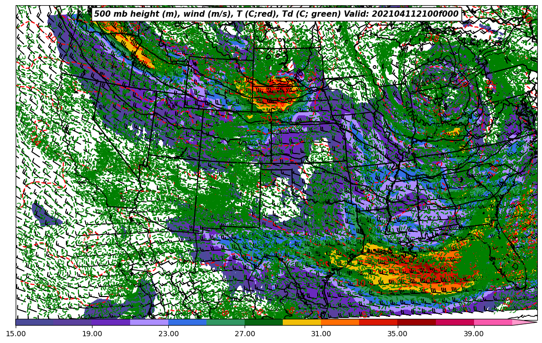Click the pink 39–41 colorbar segment
The image size is (542, 343).
(x=492, y=322)
